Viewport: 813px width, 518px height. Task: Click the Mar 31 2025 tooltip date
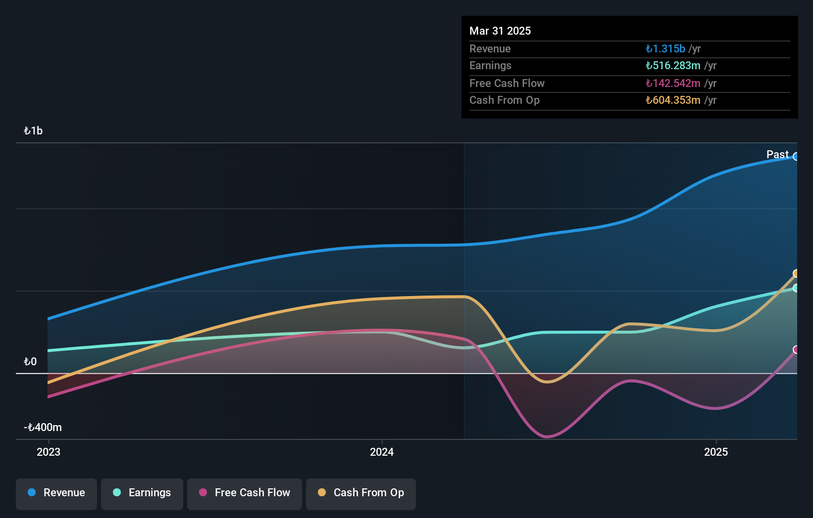pyautogui.click(x=500, y=31)
